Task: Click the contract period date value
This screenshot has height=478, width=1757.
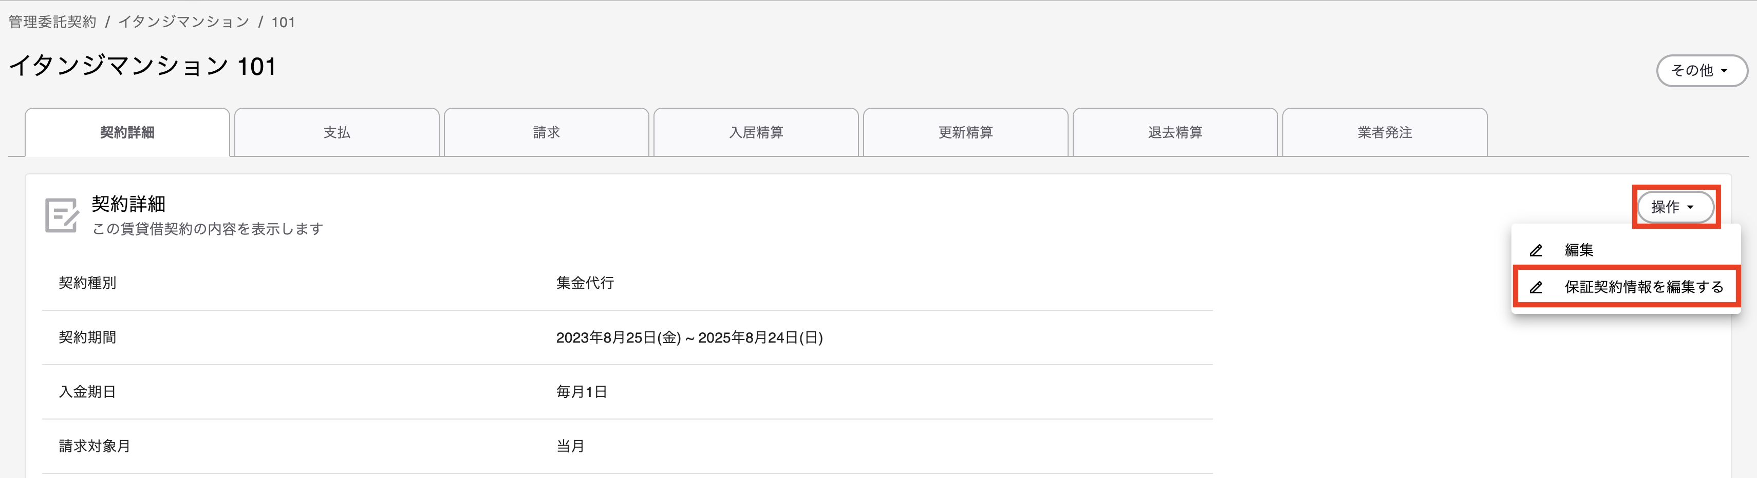Action: click(x=689, y=338)
